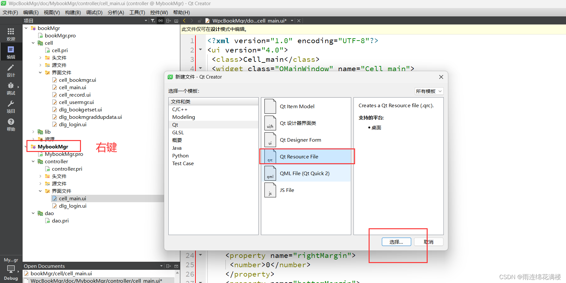The image size is (566, 283).
Task: Open the 分析(A) menu
Action: point(116,12)
